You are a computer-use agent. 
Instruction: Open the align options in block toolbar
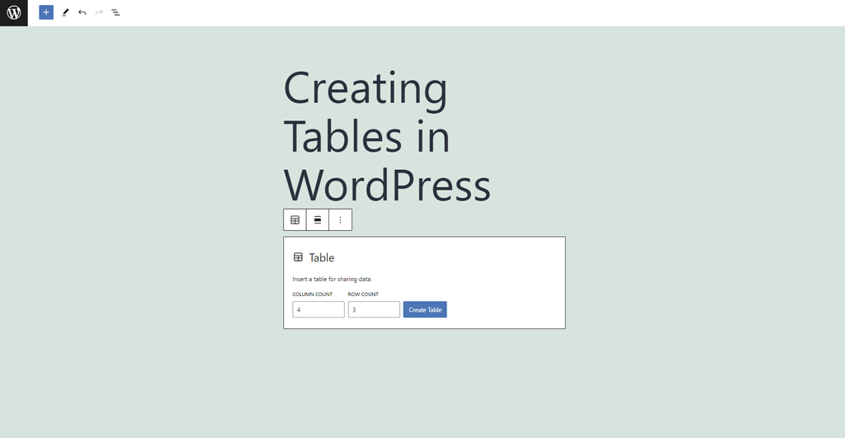click(x=318, y=219)
